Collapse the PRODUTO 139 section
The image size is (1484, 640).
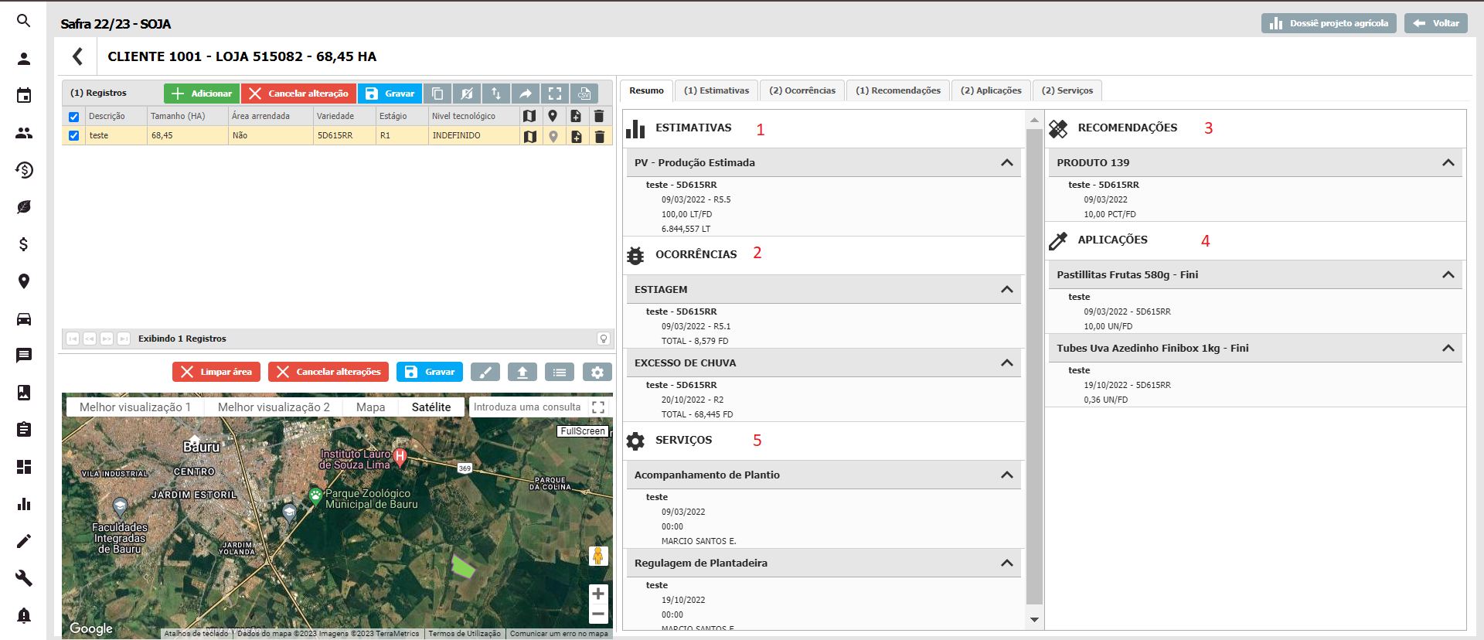pyautogui.click(x=1448, y=162)
